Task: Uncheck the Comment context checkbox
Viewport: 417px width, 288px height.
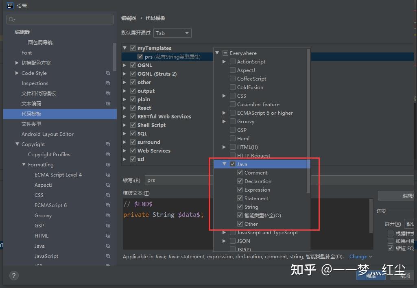Action: [240, 172]
